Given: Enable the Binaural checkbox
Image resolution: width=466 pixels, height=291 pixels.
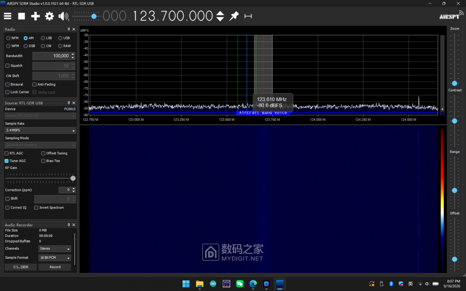Looking at the screenshot, I should pos(7,84).
